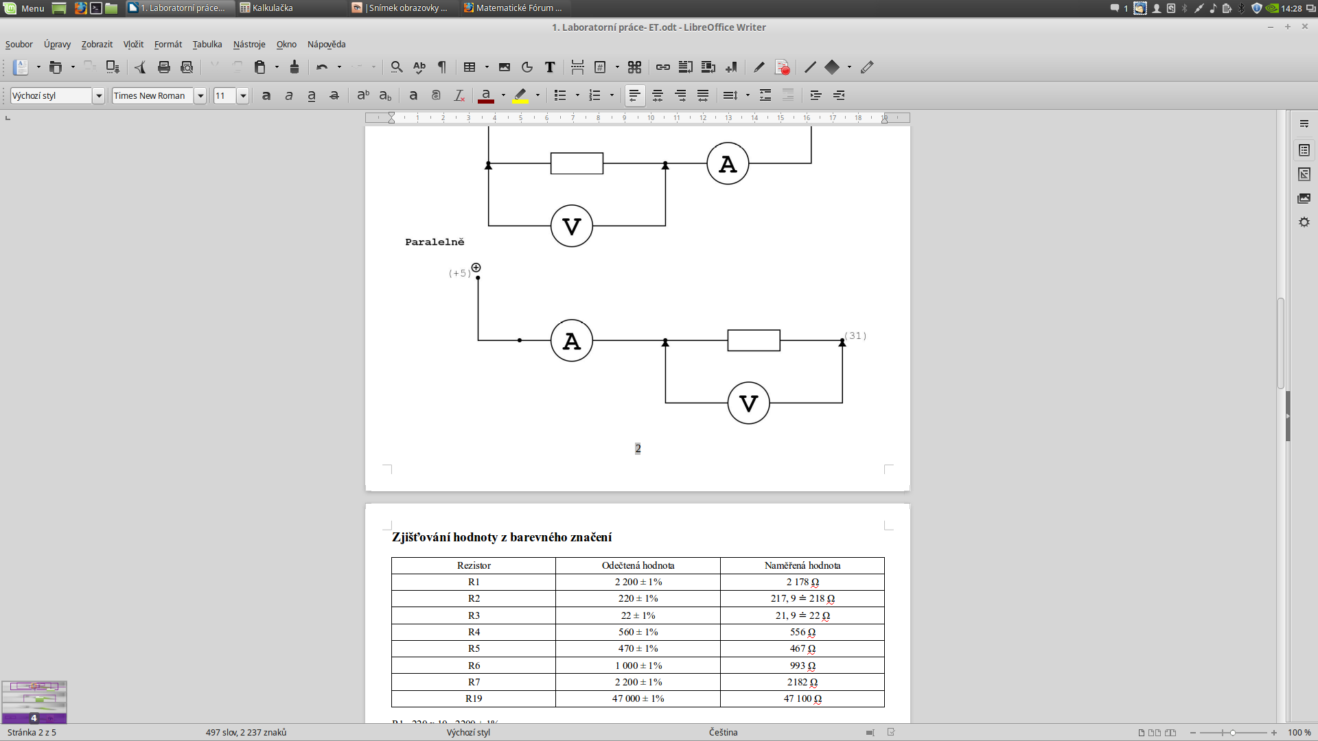Switch to Matematické Fórum taskbar window
The height and width of the screenshot is (741, 1318).
click(513, 8)
